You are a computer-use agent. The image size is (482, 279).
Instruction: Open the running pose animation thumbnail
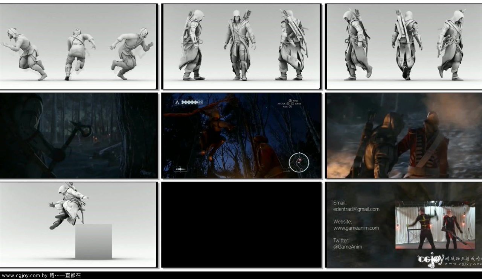[x=78, y=47]
